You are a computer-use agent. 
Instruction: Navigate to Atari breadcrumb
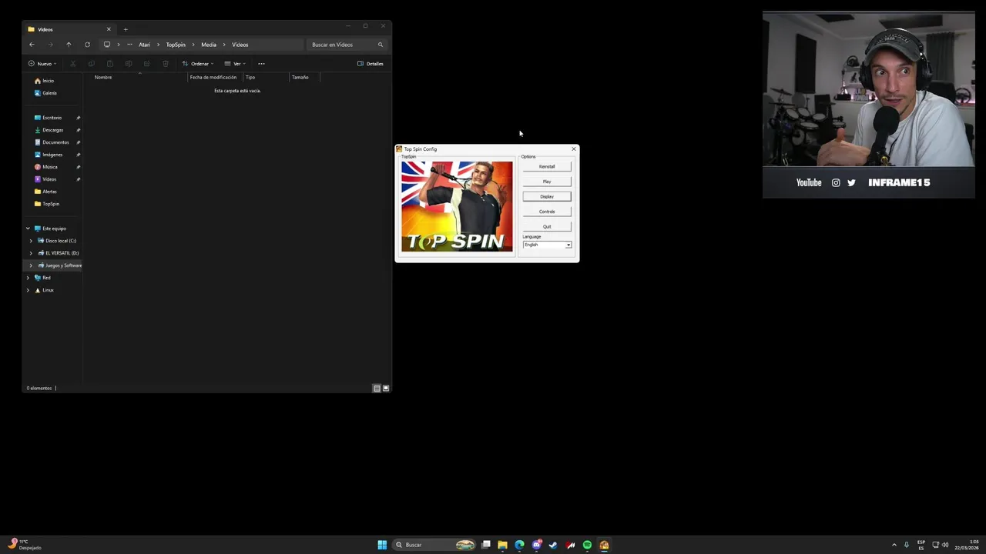coord(144,45)
